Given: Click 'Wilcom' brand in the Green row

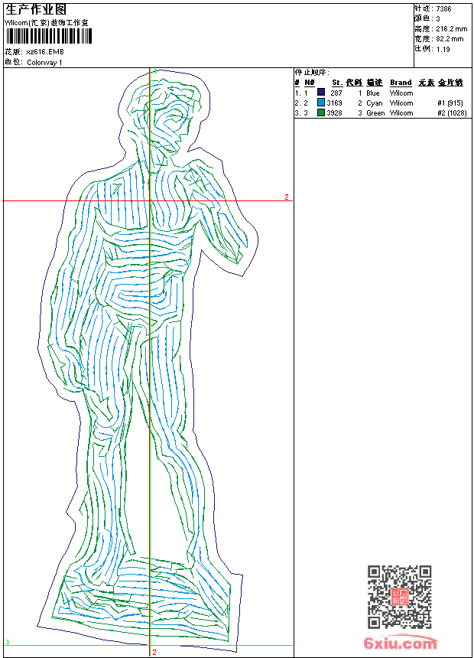Looking at the screenshot, I should [x=401, y=113].
